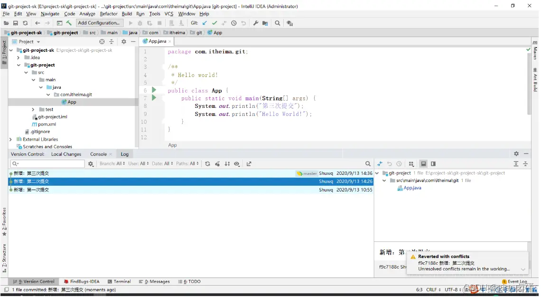
Task: Click the Git commit green checkmark icon
Action: pos(214,23)
